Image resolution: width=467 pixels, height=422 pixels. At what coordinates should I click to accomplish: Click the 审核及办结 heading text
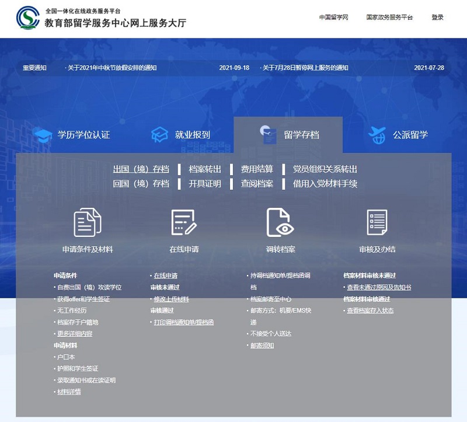click(x=377, y=249)
